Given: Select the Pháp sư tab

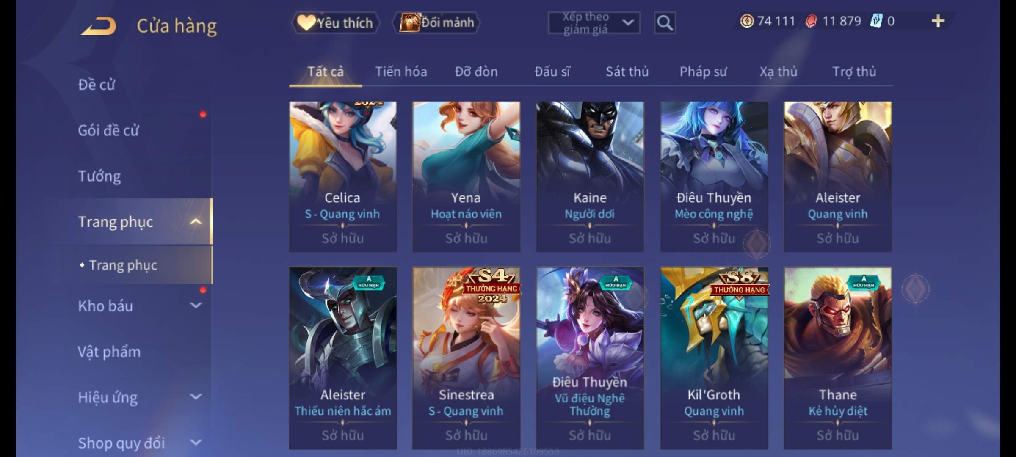Looking at the screenshot, I should (x=703, y=72).
